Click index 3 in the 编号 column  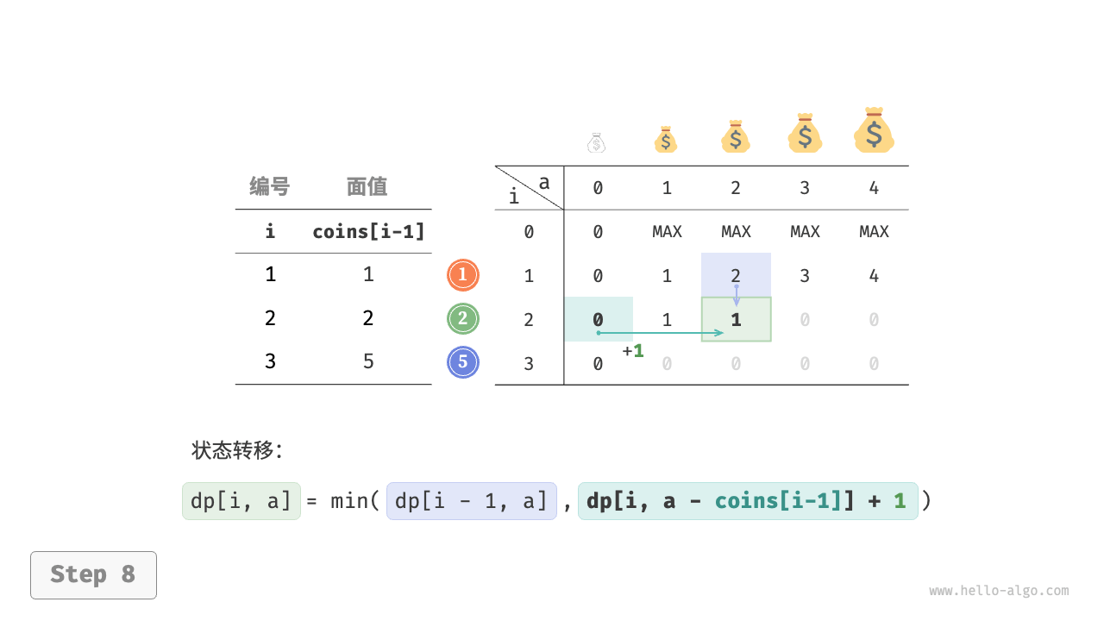[x=270, y=361]
